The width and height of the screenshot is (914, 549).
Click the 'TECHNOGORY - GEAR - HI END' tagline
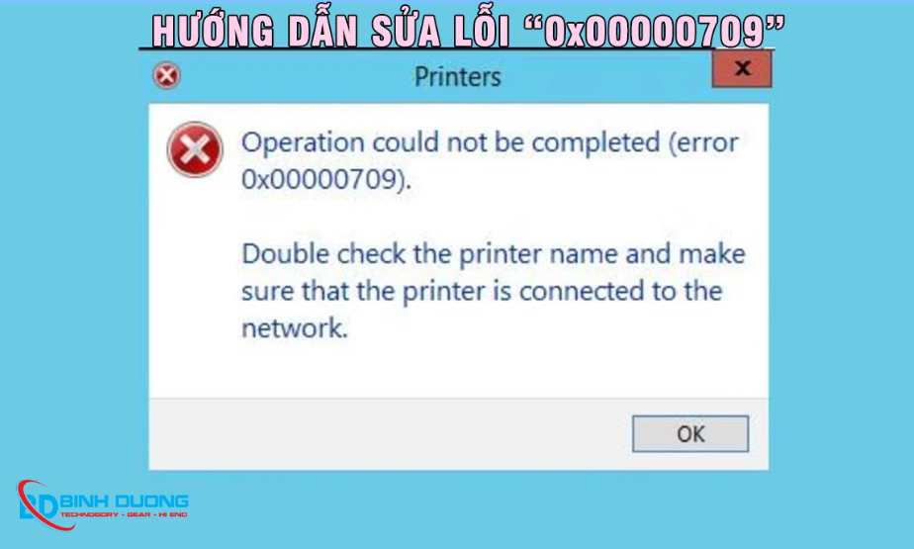[124, 514]
